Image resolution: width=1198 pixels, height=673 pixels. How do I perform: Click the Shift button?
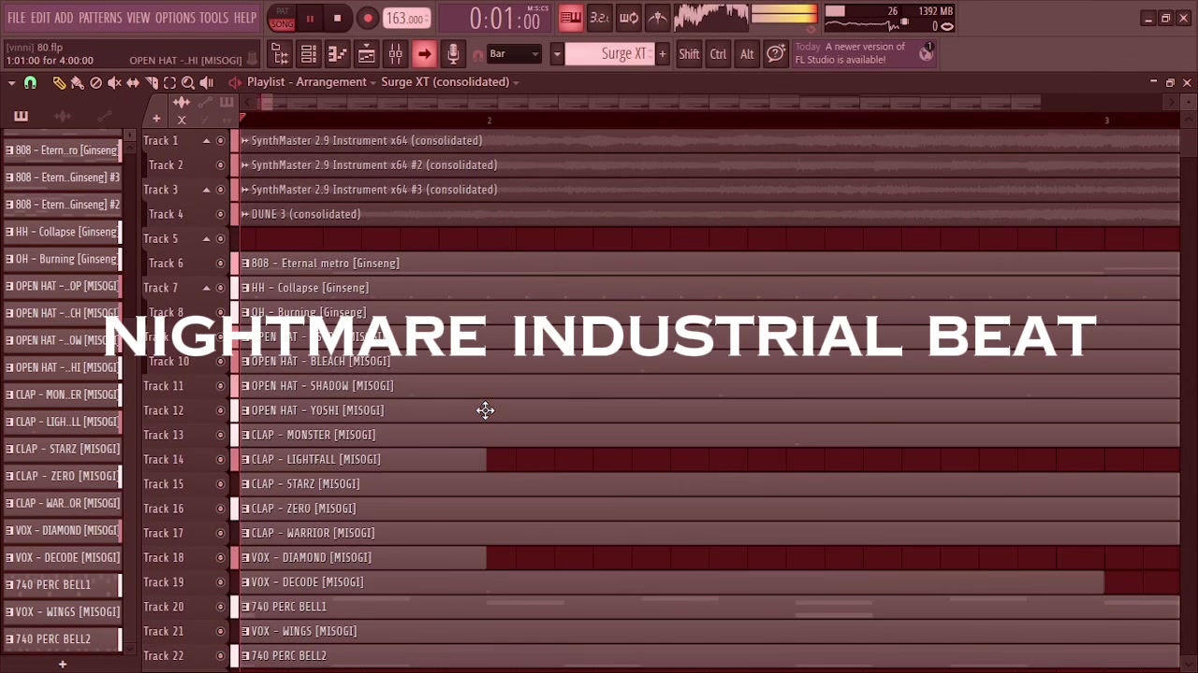[x=689, y=54]
